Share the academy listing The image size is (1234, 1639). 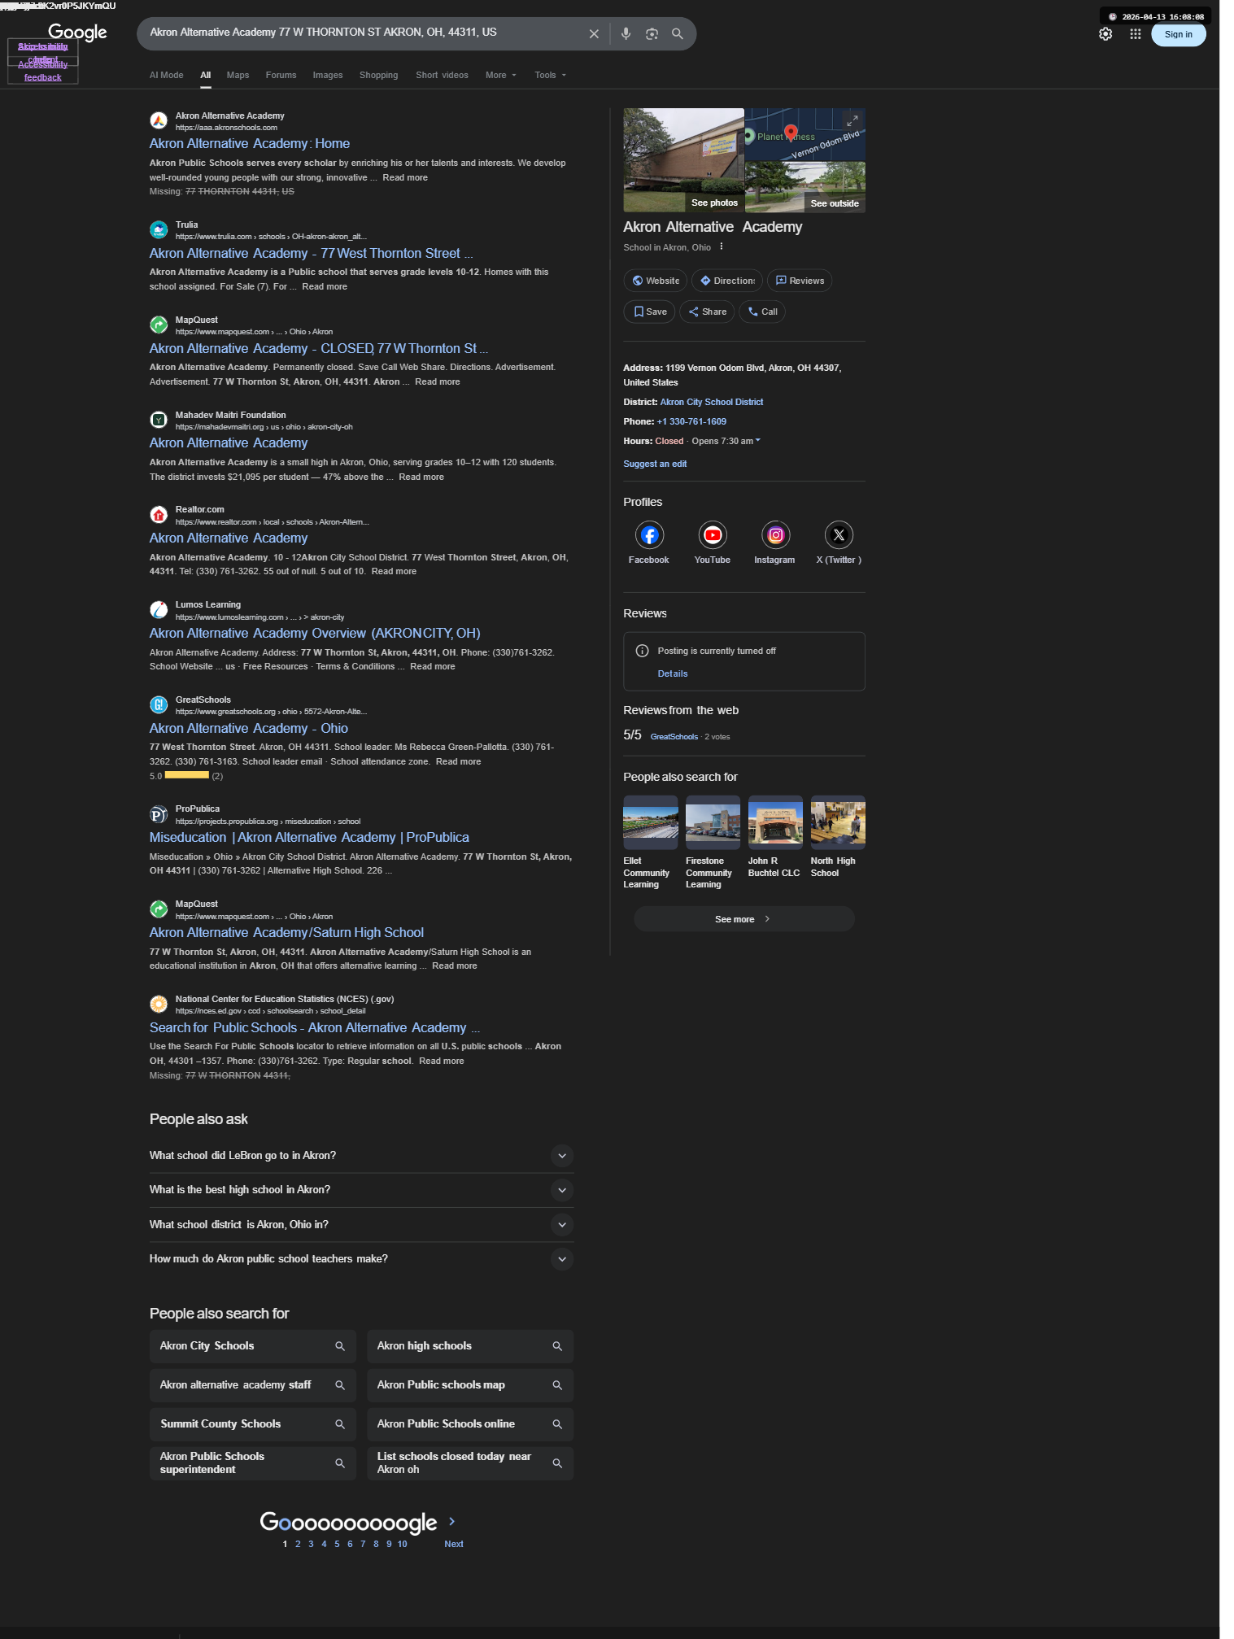[707, 312]
